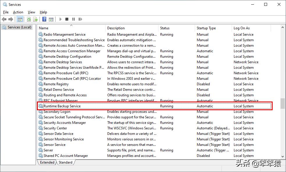Click the forward navigation arrow

[x=11, y=19]
